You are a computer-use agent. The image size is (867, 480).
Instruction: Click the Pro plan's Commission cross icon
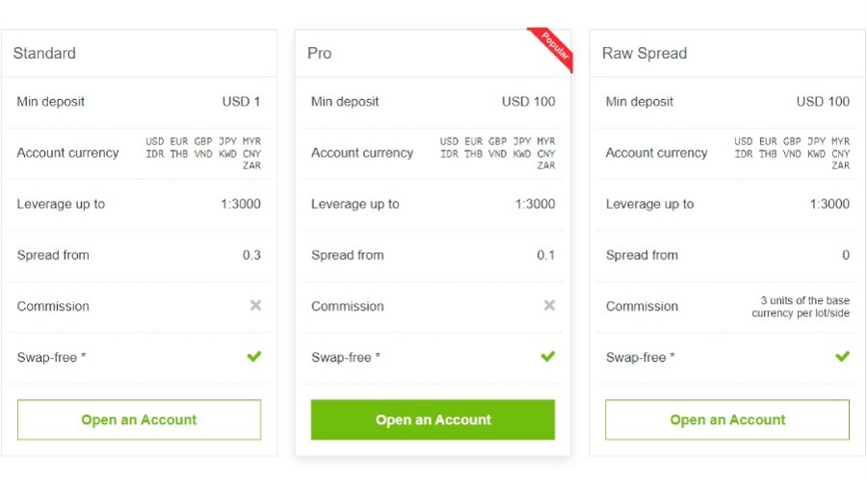pos(549,306)
